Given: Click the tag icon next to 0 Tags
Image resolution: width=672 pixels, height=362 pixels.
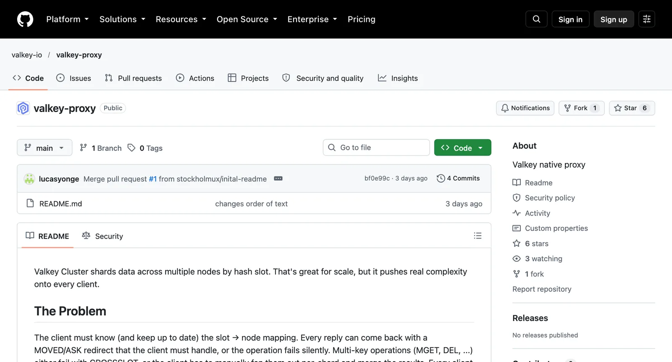Looking at the screenshot, I should tap(131, 148).
